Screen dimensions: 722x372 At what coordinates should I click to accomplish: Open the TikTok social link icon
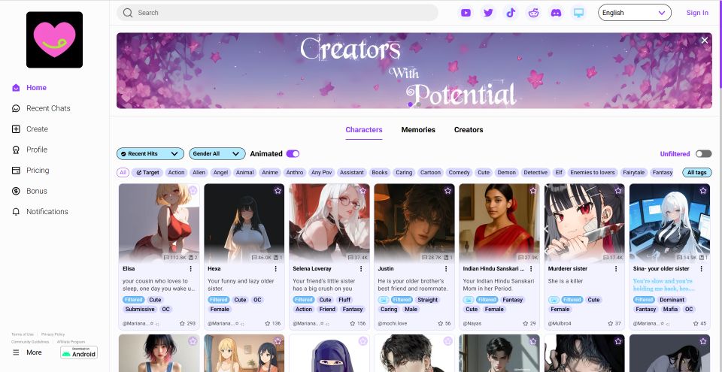click(x=511, y=13)
